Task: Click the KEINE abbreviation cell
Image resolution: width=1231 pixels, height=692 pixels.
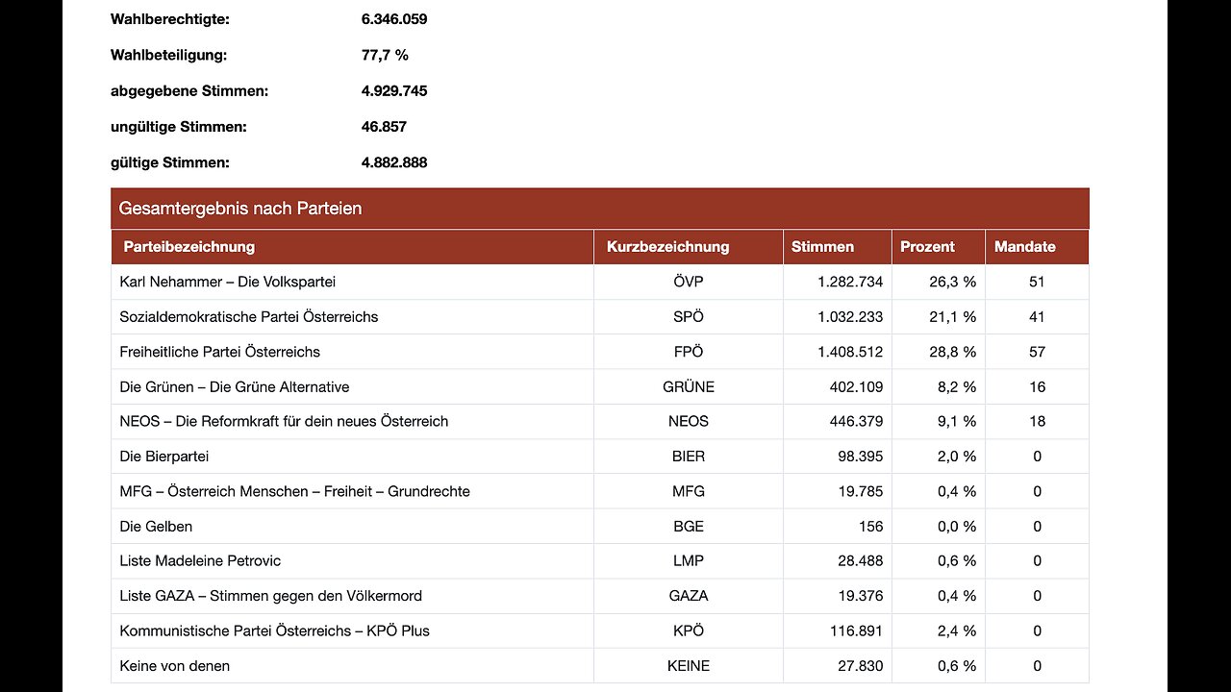Action: pos(689,666)
